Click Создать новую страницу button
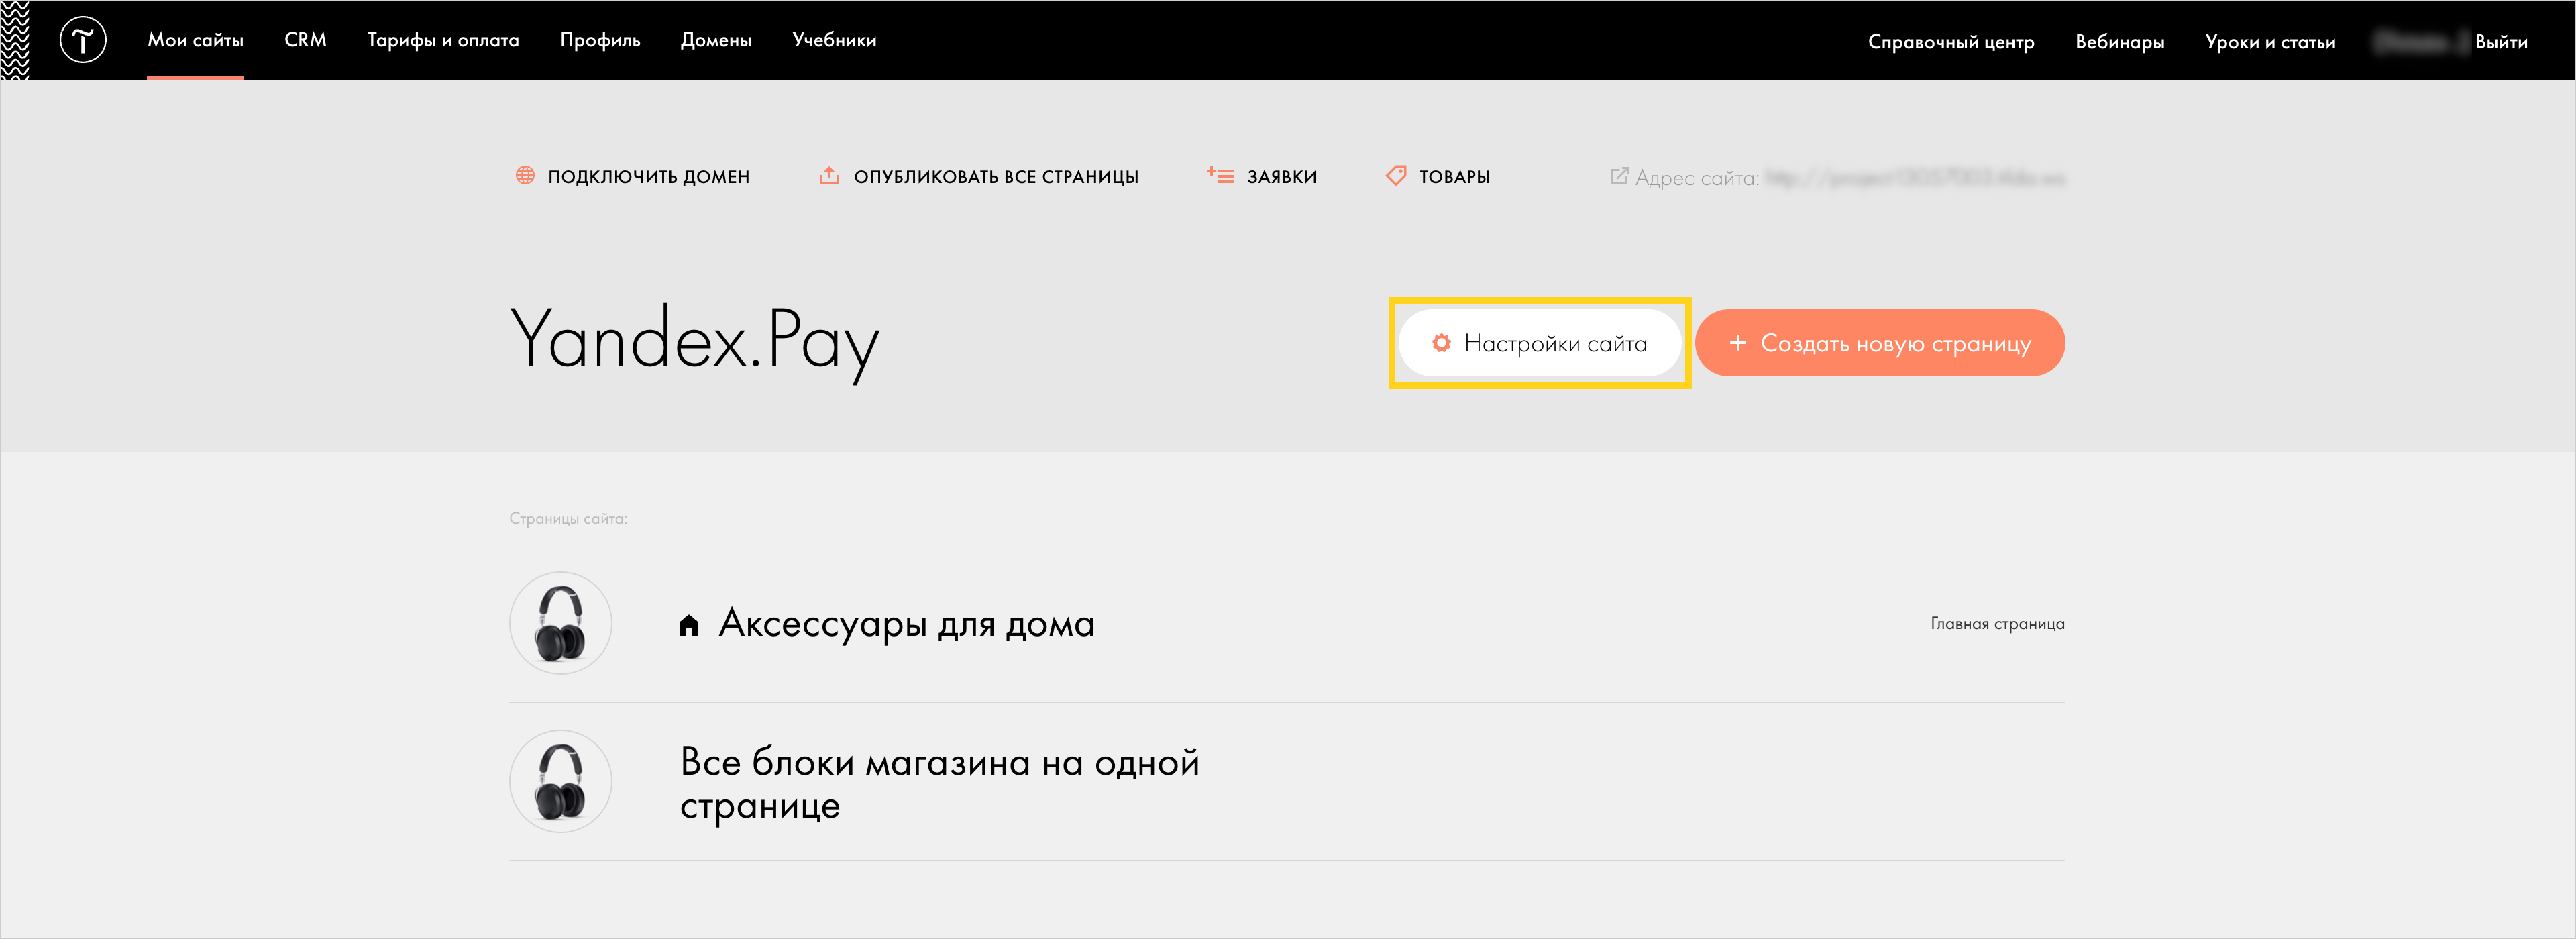The width and height of the screenshot is (2576, 939). 1880,343
